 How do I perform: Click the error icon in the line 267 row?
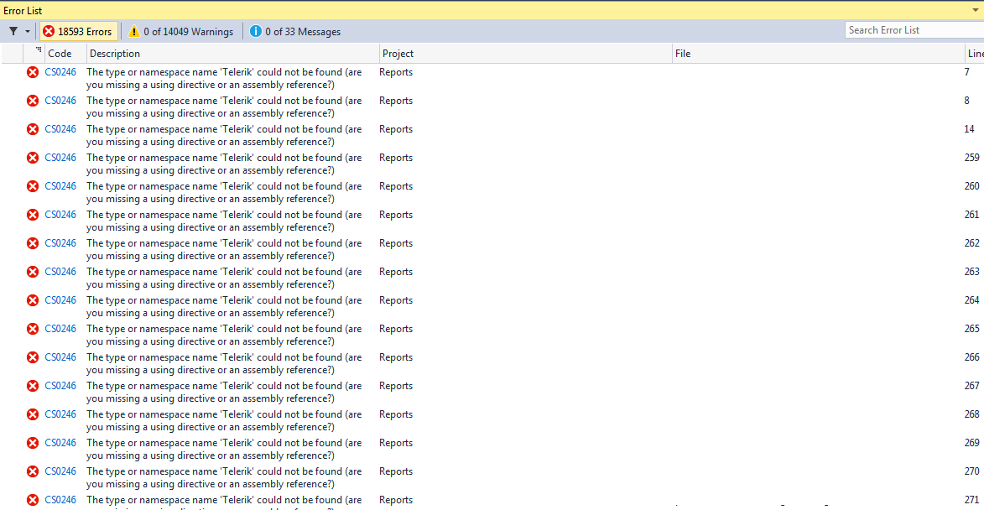tap(33, 386)
